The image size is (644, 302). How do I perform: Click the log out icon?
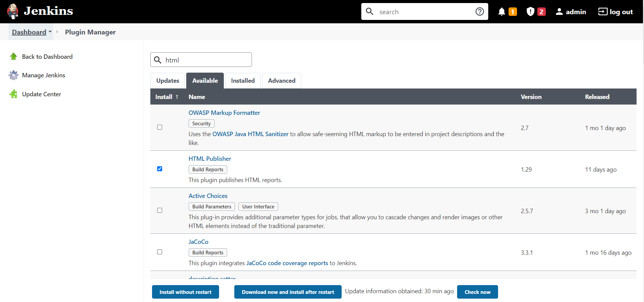click(x=603, y=12)
